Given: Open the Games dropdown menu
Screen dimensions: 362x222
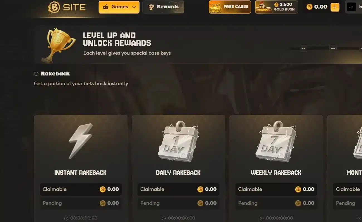Looking at the screenshot, I should click(119, 7).
